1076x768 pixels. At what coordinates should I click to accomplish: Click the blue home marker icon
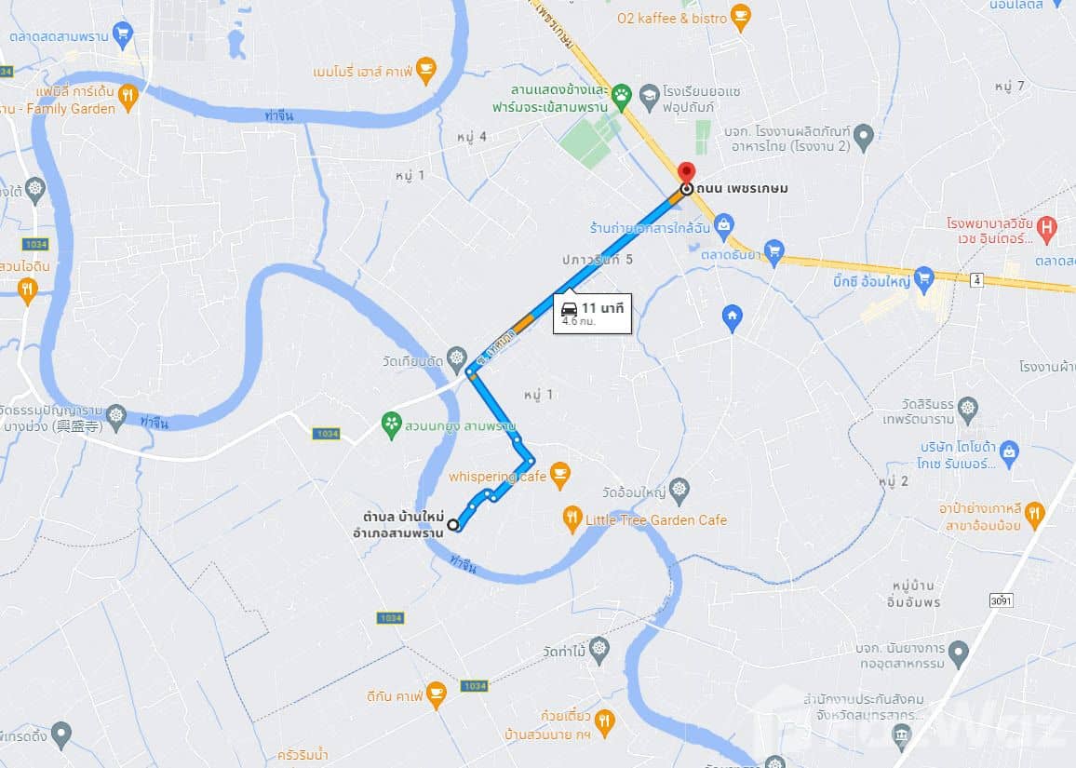point(733,318)
